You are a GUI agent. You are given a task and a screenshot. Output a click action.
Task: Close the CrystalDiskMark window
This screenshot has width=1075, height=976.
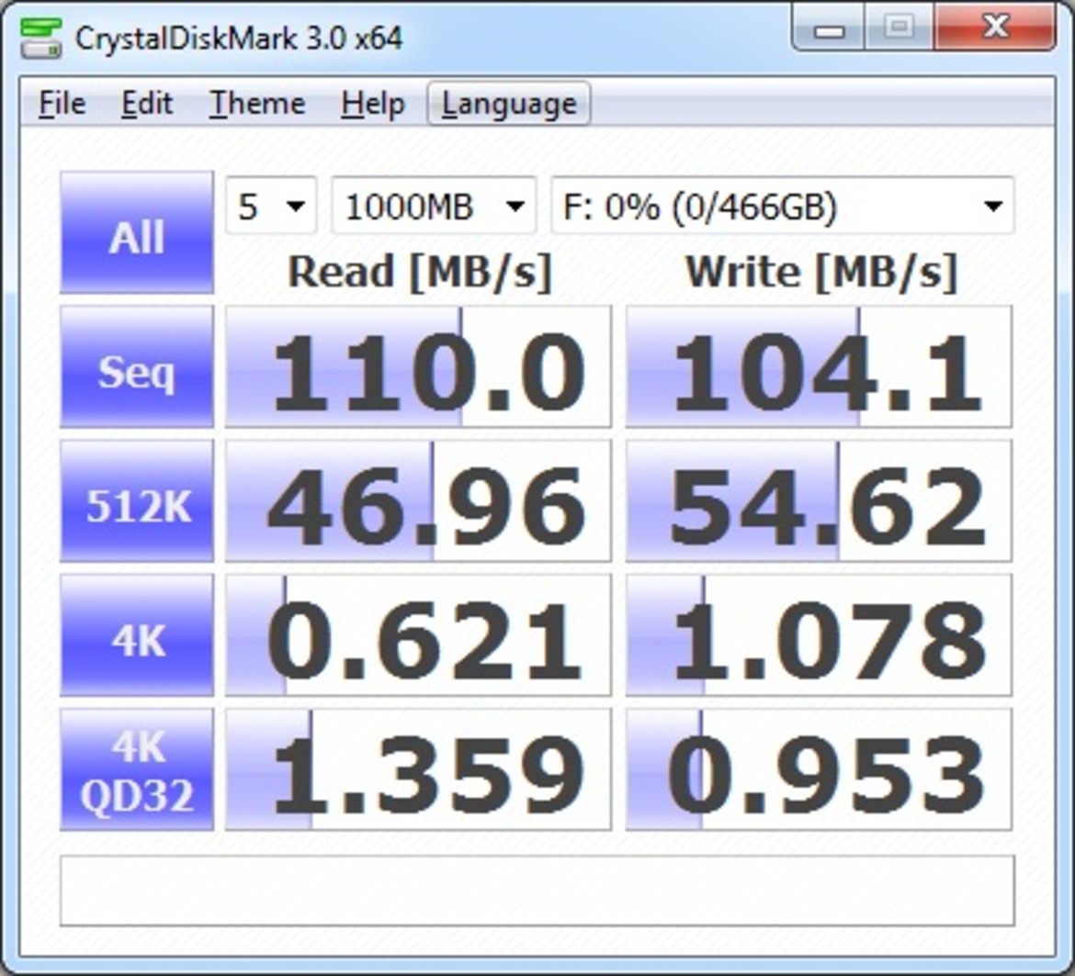(x=994, y=28)
